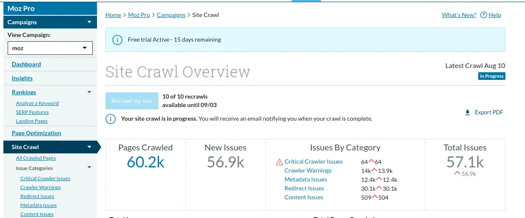The width and height of the screenshot is (525, 218).
Task: Click the Site Crawl Overview heading
Action: point(178,72)
